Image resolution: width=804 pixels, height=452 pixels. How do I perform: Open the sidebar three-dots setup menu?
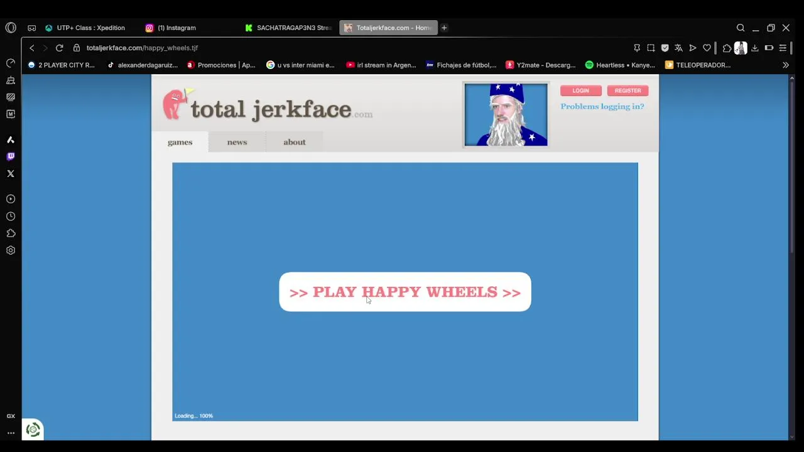[11, 433]
